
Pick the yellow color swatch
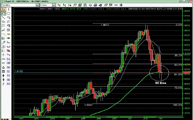(10, 119)
